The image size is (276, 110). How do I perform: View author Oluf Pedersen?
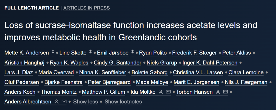[22, 82]
